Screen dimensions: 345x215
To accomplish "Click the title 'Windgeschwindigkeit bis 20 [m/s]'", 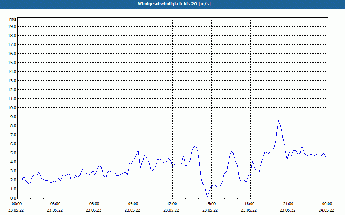I will tap(174, 4).
